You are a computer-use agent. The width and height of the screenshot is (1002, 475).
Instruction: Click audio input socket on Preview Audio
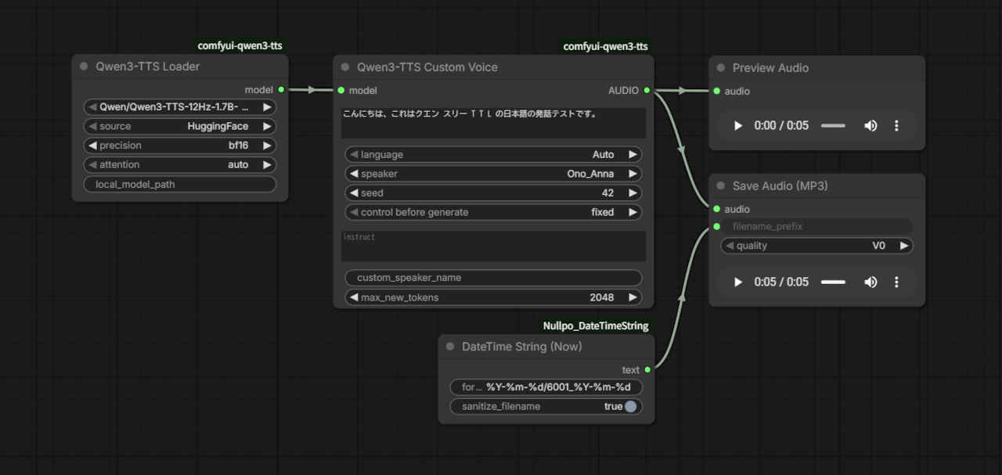coord(716,92)
